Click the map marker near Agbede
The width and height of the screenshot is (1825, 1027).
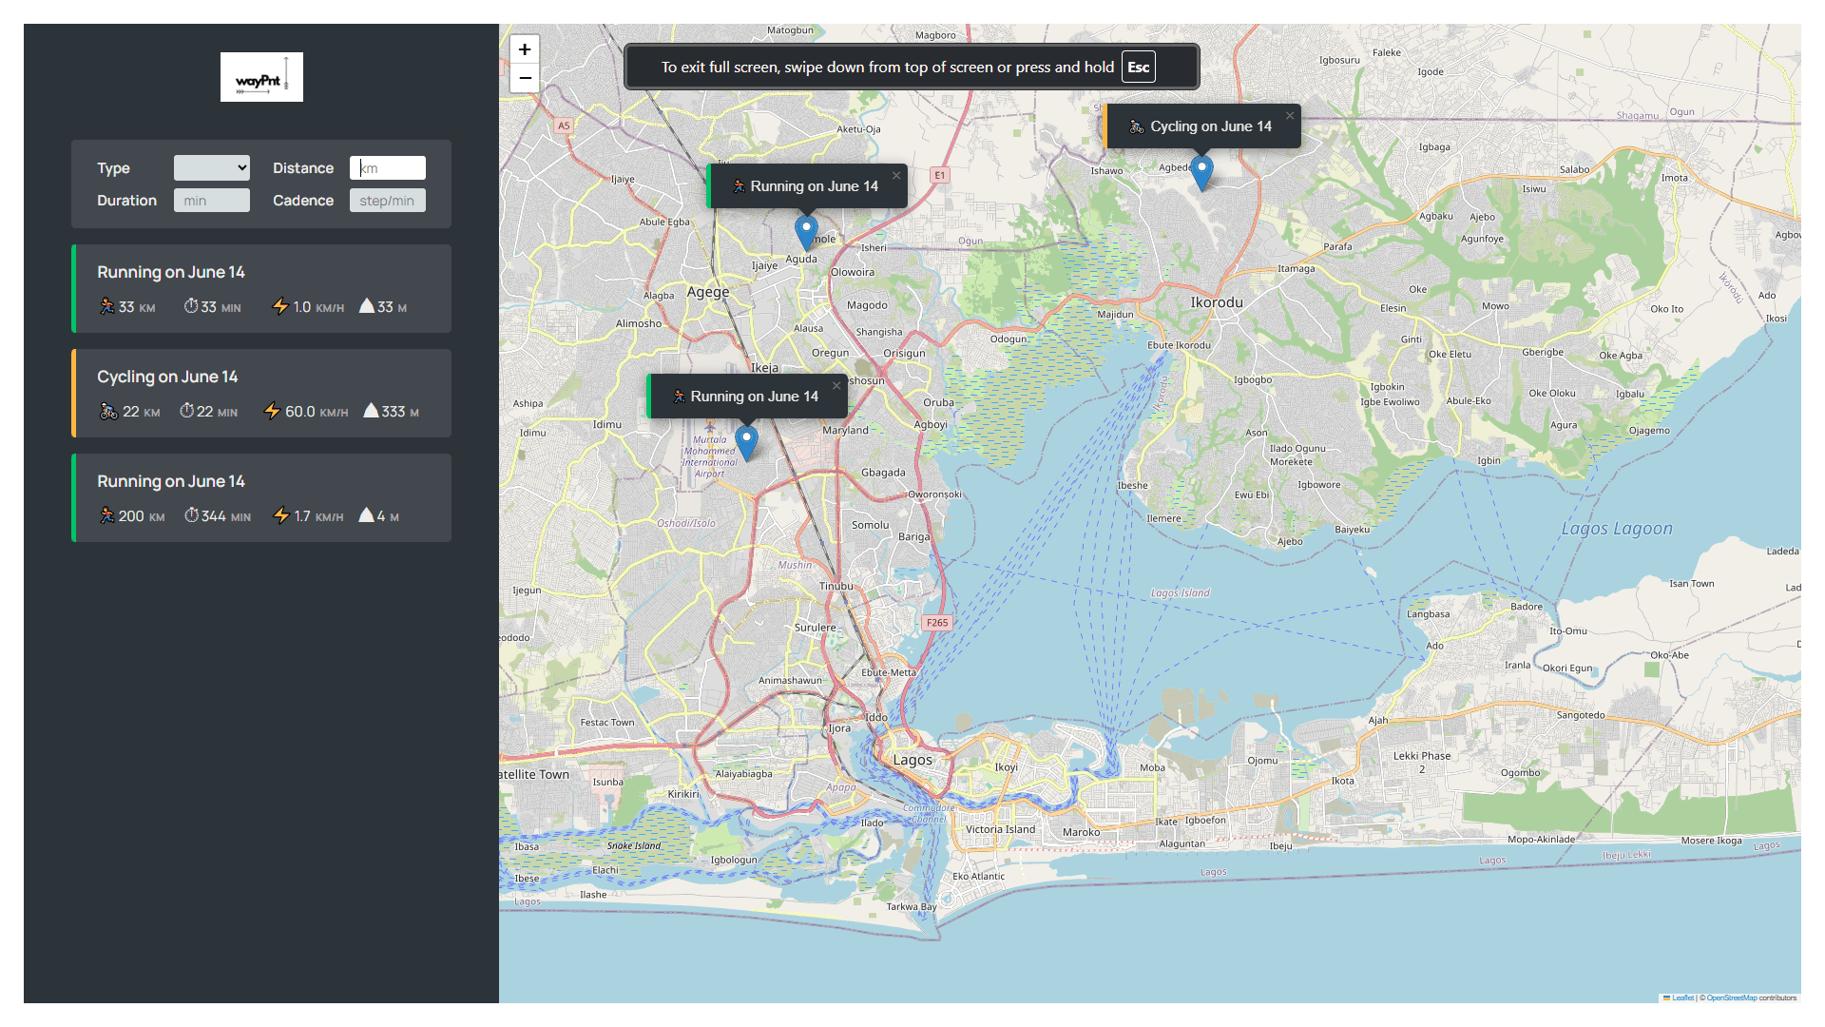point(1201,174)
